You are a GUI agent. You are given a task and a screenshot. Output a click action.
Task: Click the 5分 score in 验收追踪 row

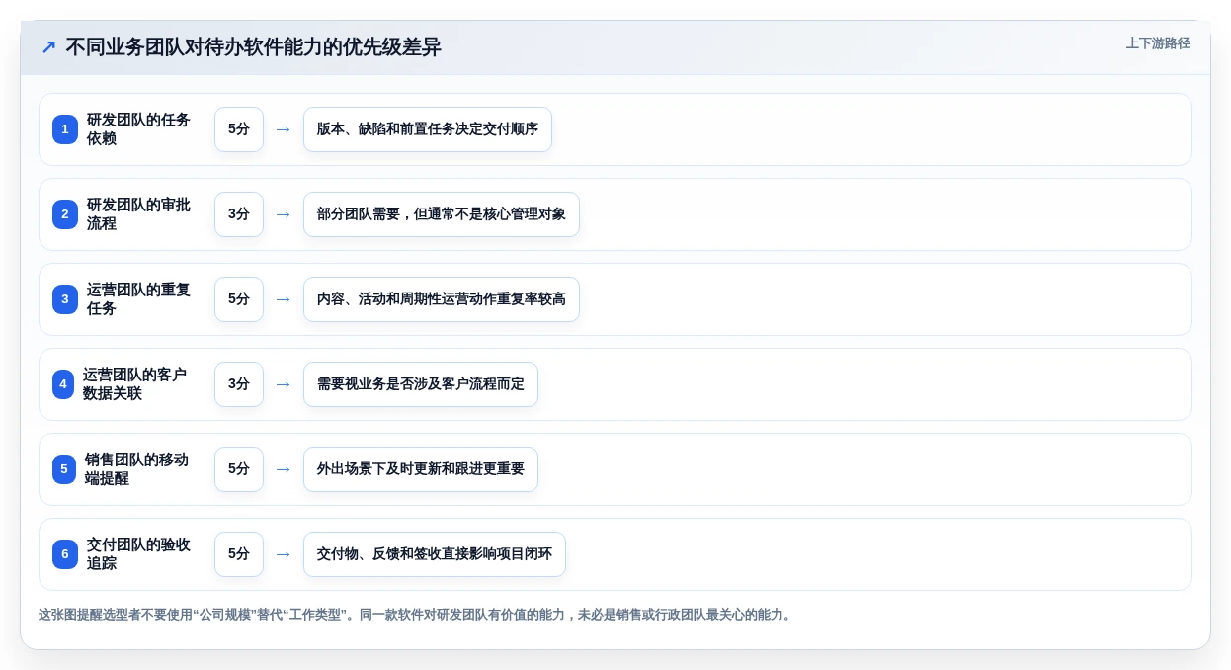click(239, 554)
